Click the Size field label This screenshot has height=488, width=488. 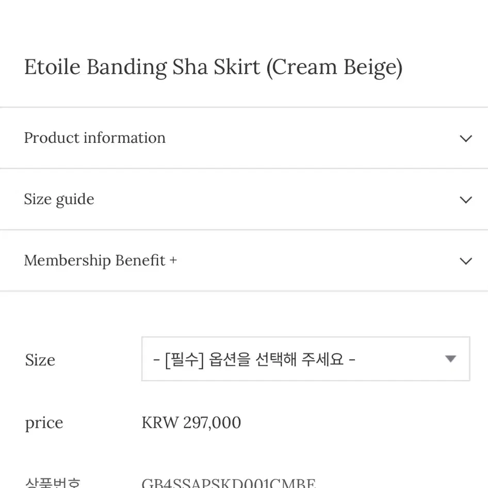pos(40,360)
